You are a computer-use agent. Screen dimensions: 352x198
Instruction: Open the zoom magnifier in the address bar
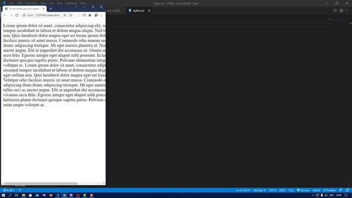coord(65,15)
